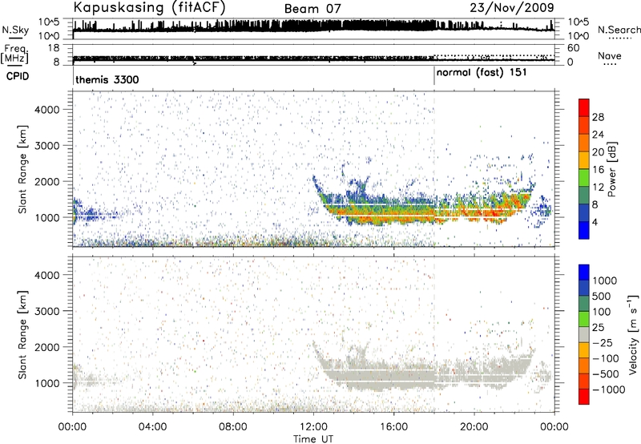Click the noise trace in the N.Sky panel
Screen dimensions: 641x444
313,27
